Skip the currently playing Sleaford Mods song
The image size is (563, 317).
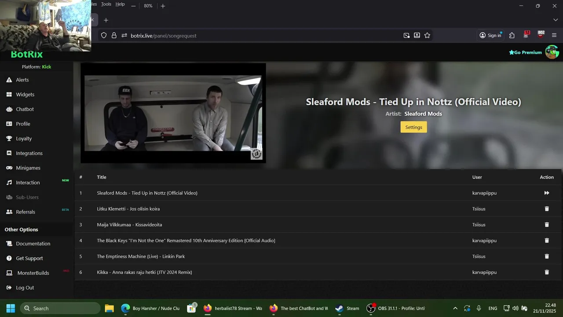click(x=547, y=193)
